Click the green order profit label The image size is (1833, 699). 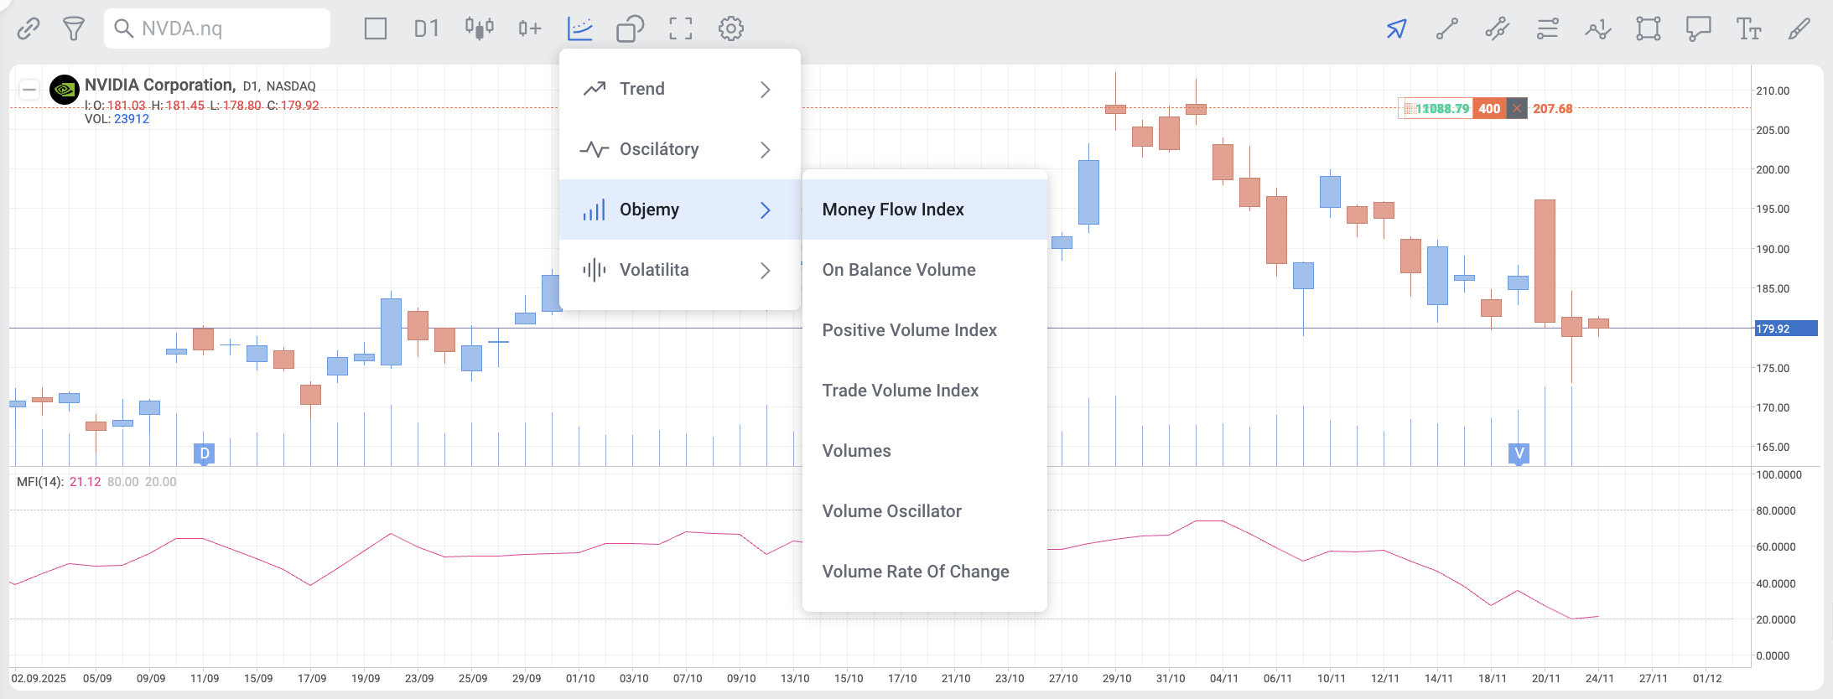pyautogui.click(x=1436, y=108)
